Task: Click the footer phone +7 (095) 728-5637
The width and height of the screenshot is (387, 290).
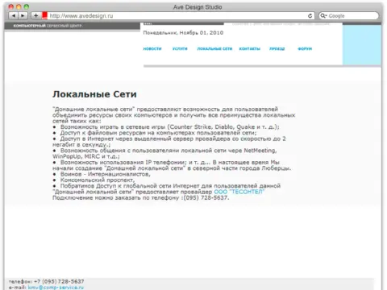Action: click(x=59, y=281)
